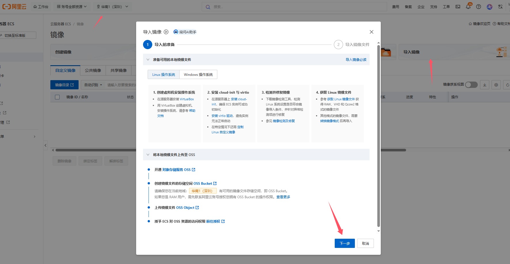The width and height of the screenshot is (510, 264).
Task: Click the 镜像目录 button
Action: coord(64,85)
